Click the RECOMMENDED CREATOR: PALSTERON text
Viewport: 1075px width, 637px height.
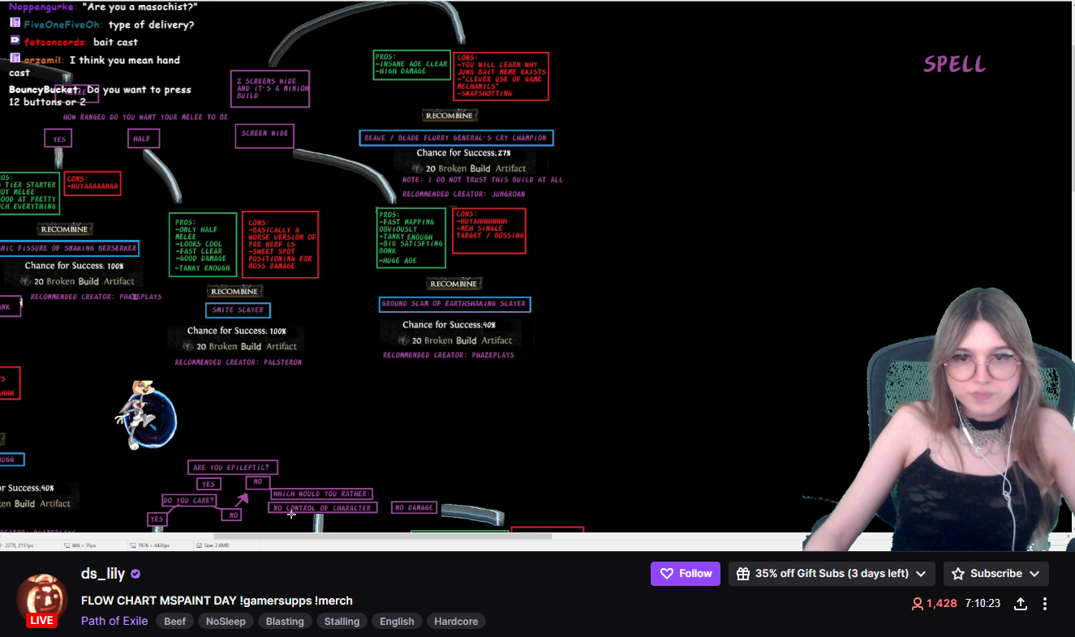coord(238,362)
